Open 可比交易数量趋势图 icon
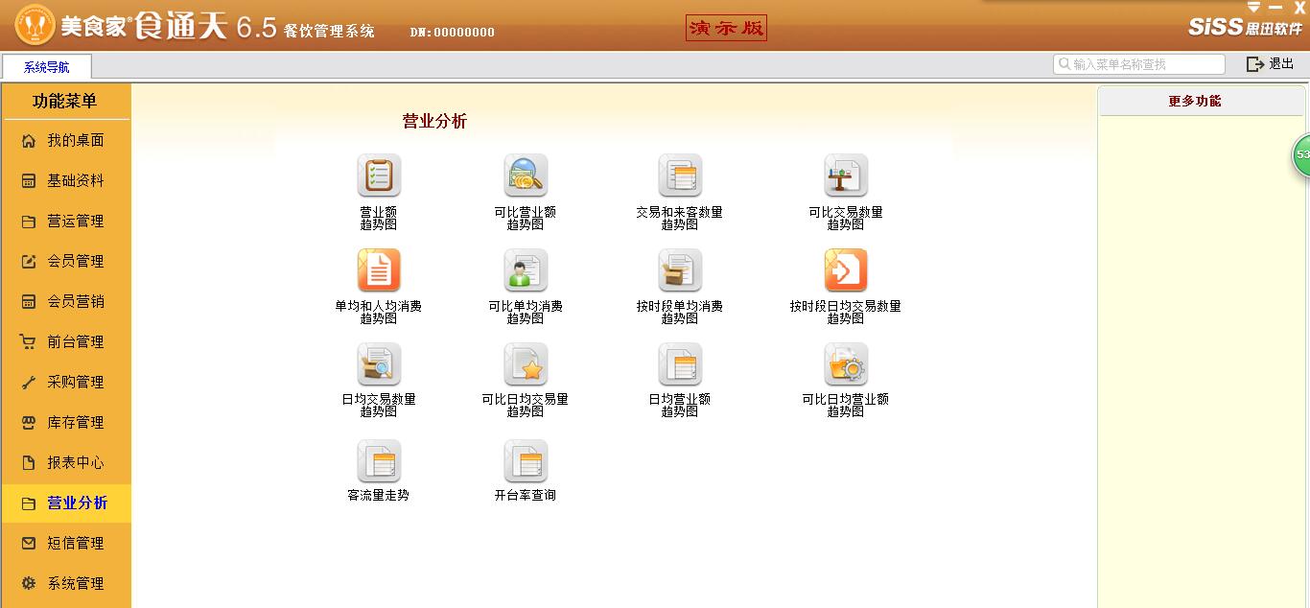 click(846, 176)
